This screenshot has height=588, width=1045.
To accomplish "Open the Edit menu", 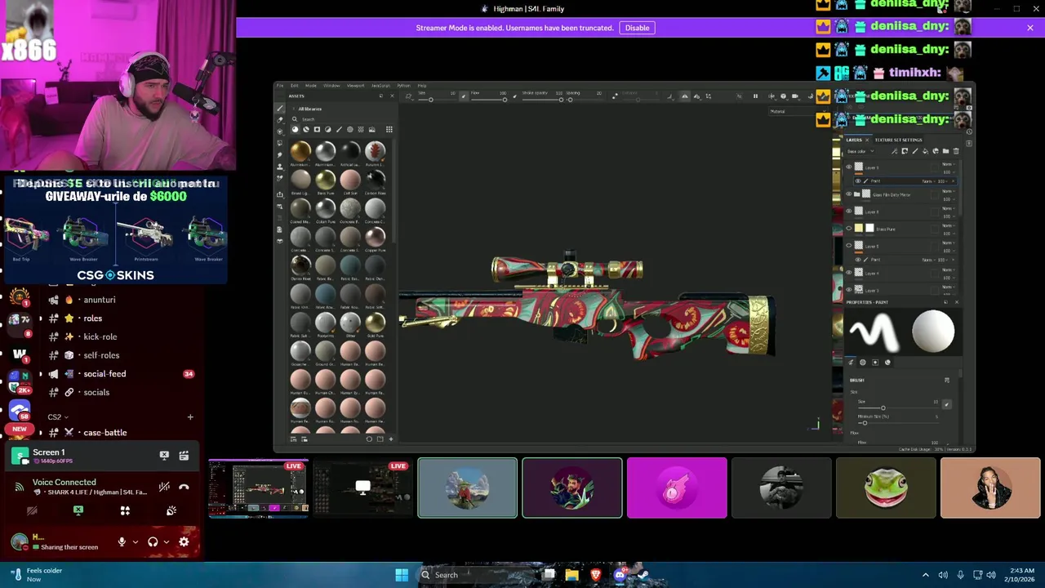I will click(x=294, y=86).
